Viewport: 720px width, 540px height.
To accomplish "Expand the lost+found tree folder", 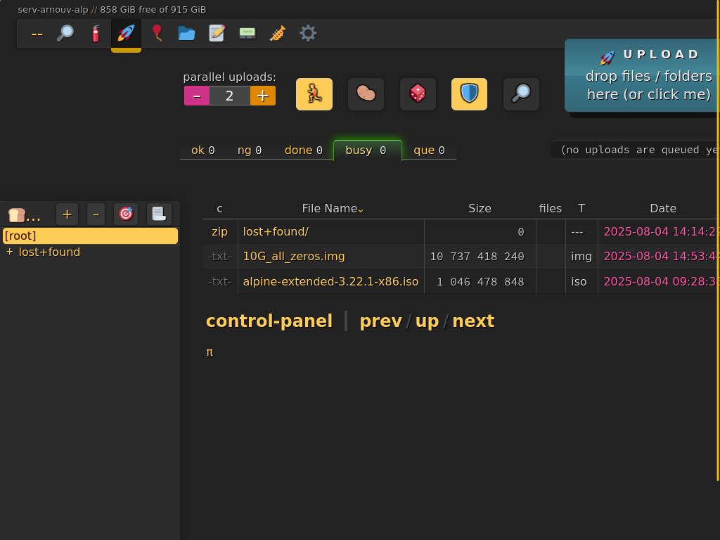I will click(9, 252).
